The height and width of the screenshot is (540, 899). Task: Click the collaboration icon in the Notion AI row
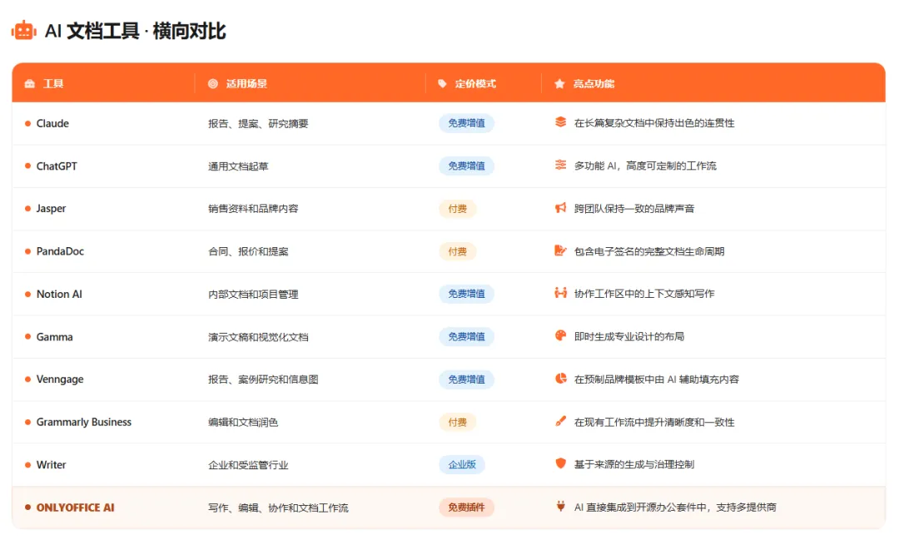561,293
